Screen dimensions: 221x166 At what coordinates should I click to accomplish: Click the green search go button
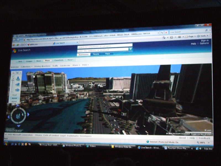[131, 49]
